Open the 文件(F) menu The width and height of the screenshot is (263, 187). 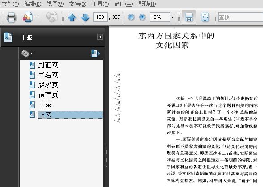pyautogui.click(x=10, y=4)
